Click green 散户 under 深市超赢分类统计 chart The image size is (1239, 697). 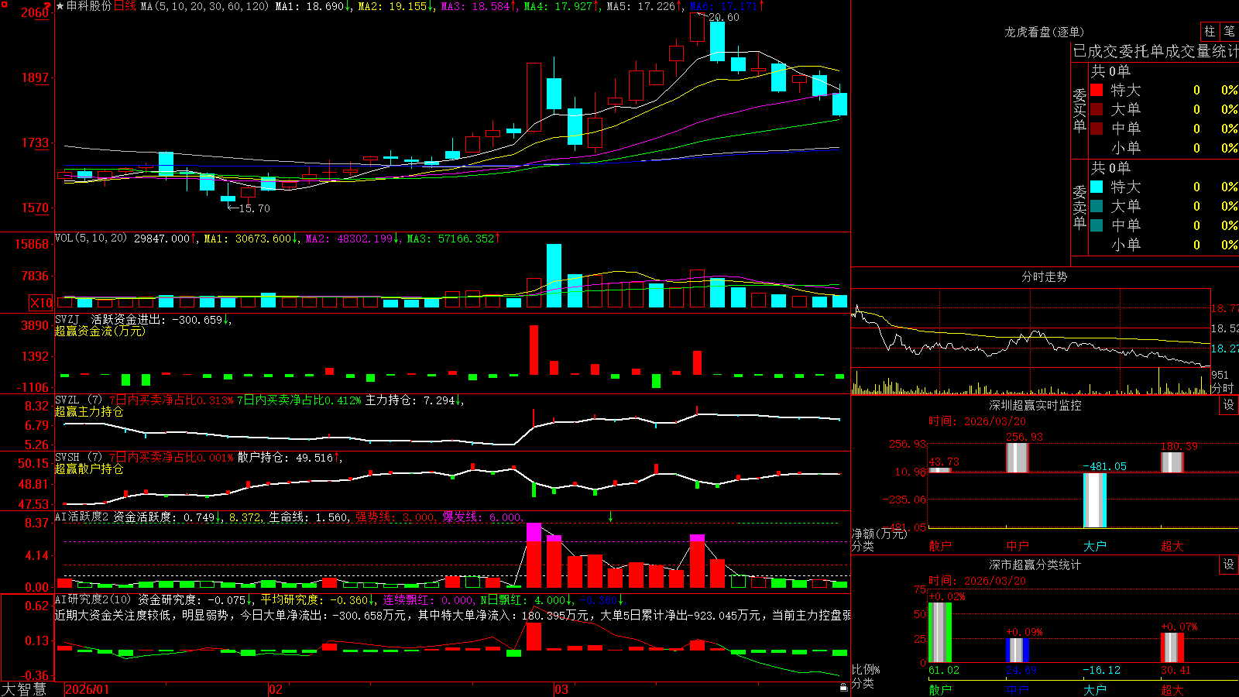tap(940, 689)
